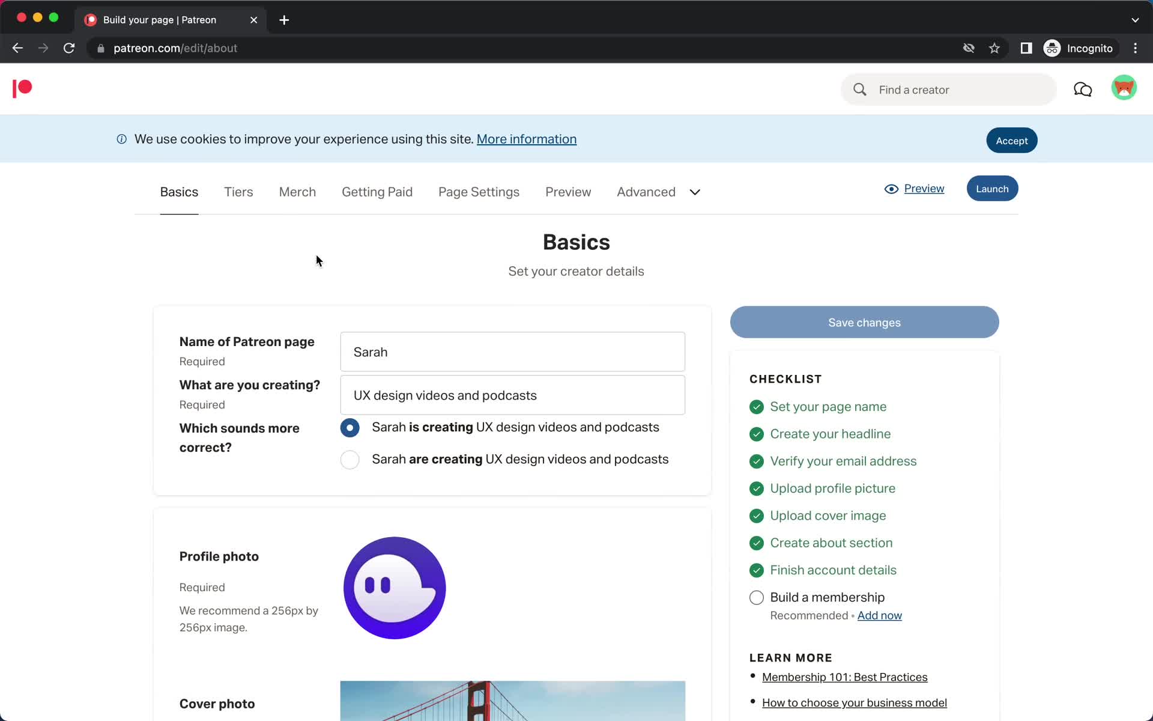
Task: Click 'Verify your email address' checklist item
Action: point(844,461)
